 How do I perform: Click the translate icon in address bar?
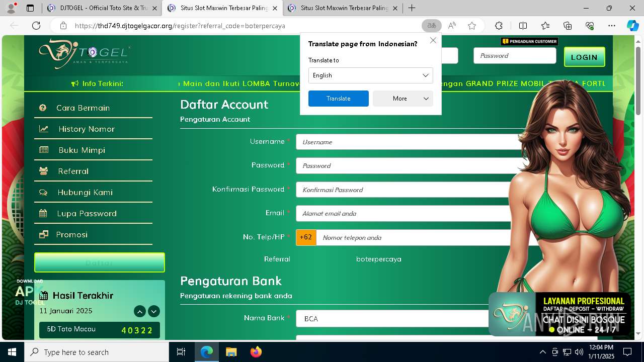pos(432,26)
